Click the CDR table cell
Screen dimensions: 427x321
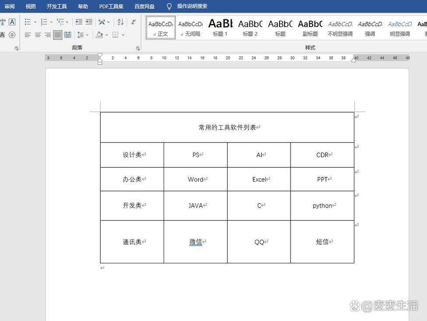click(322, 155)
